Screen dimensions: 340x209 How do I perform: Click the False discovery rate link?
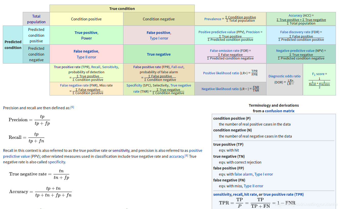[295, 32]
